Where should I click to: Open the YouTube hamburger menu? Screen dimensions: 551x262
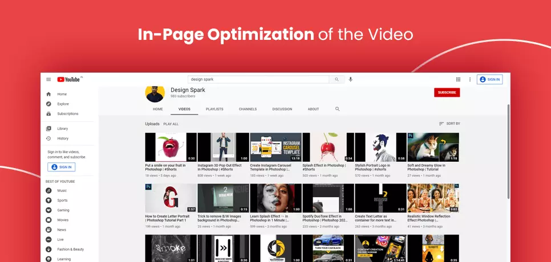(48, 80)
